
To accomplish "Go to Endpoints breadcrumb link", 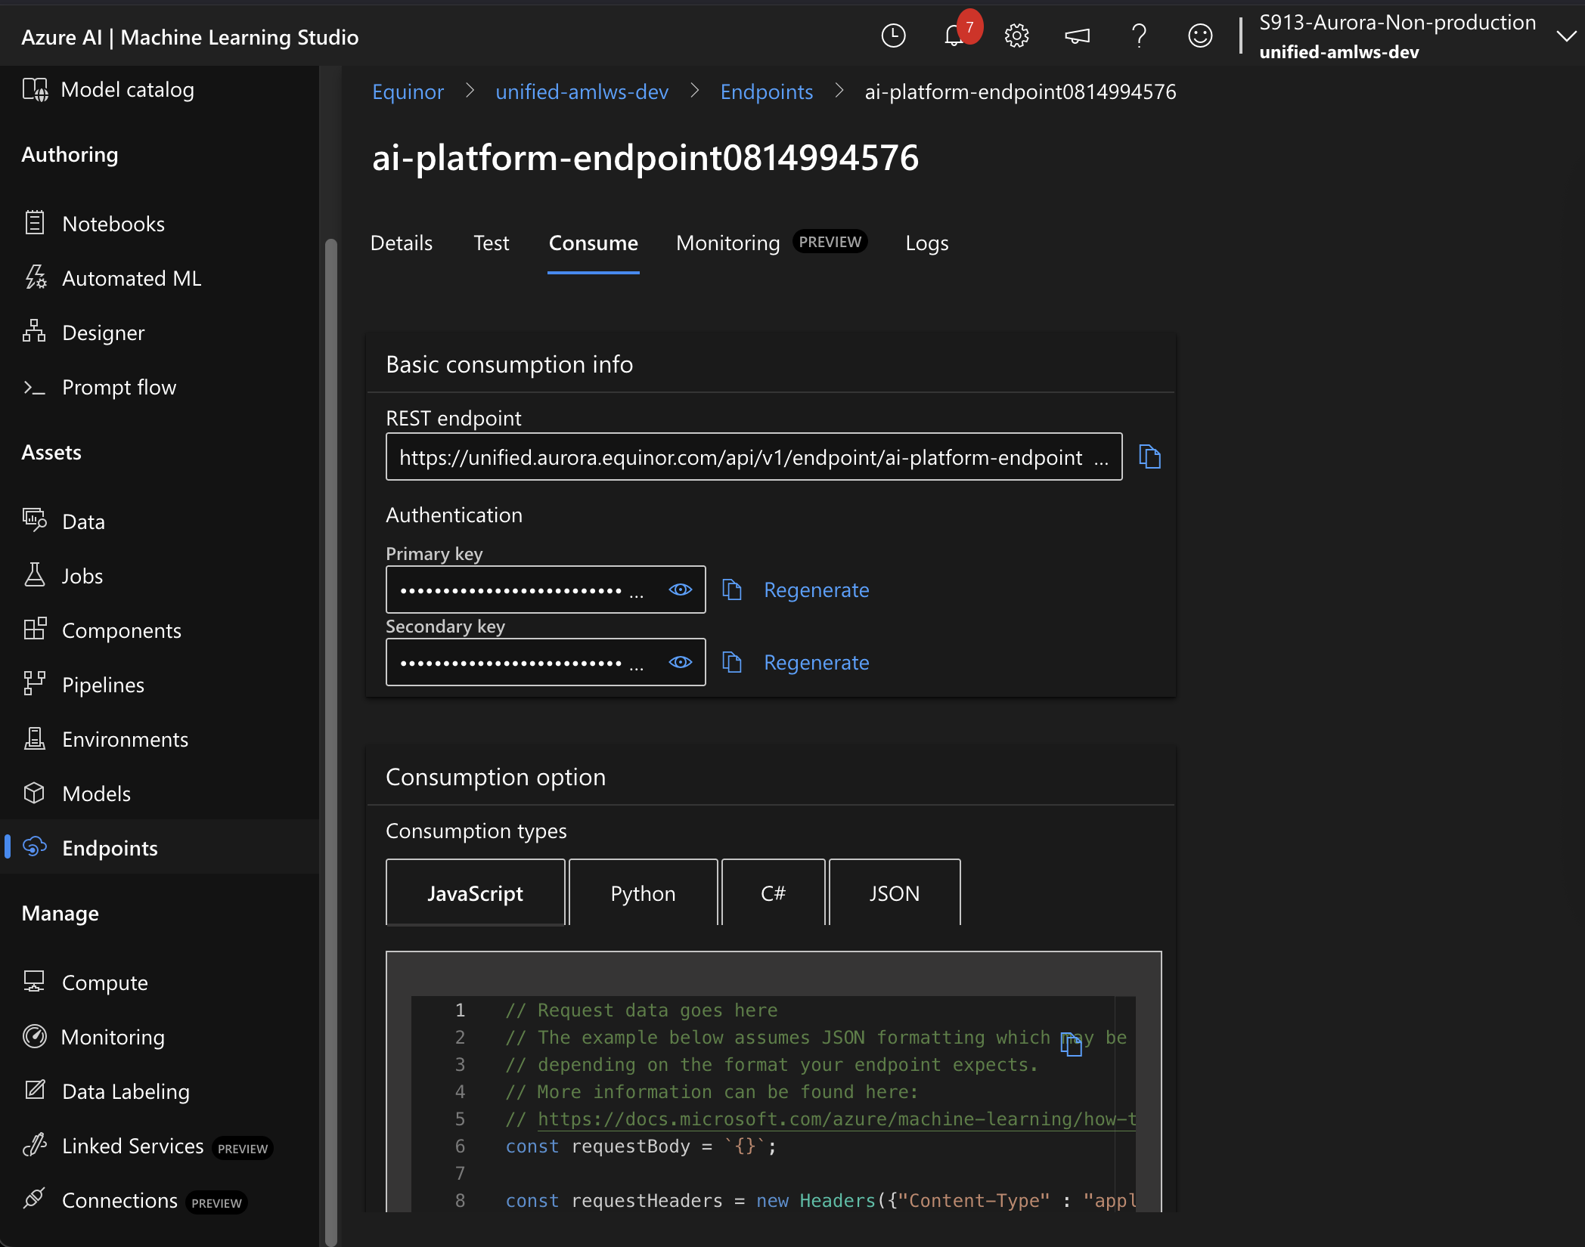I will pos(766,91).
